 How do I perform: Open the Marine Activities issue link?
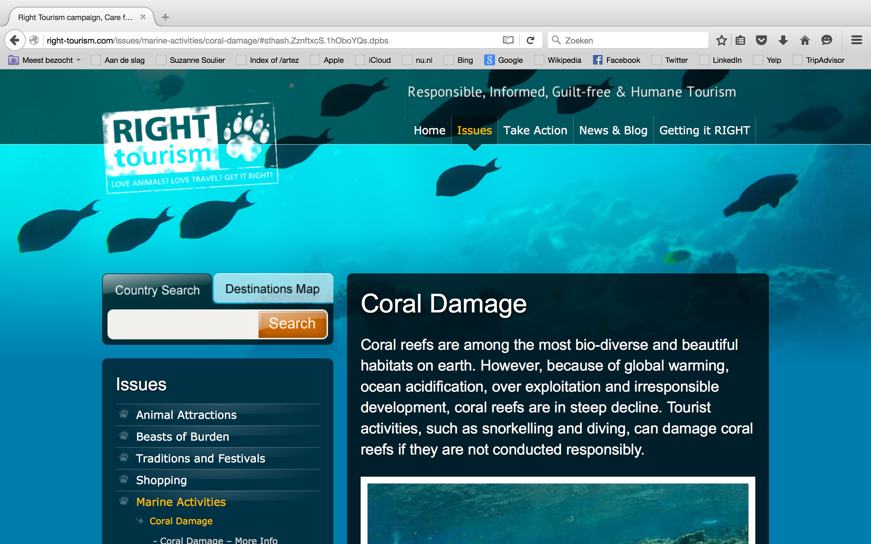[x=181, y=502]
